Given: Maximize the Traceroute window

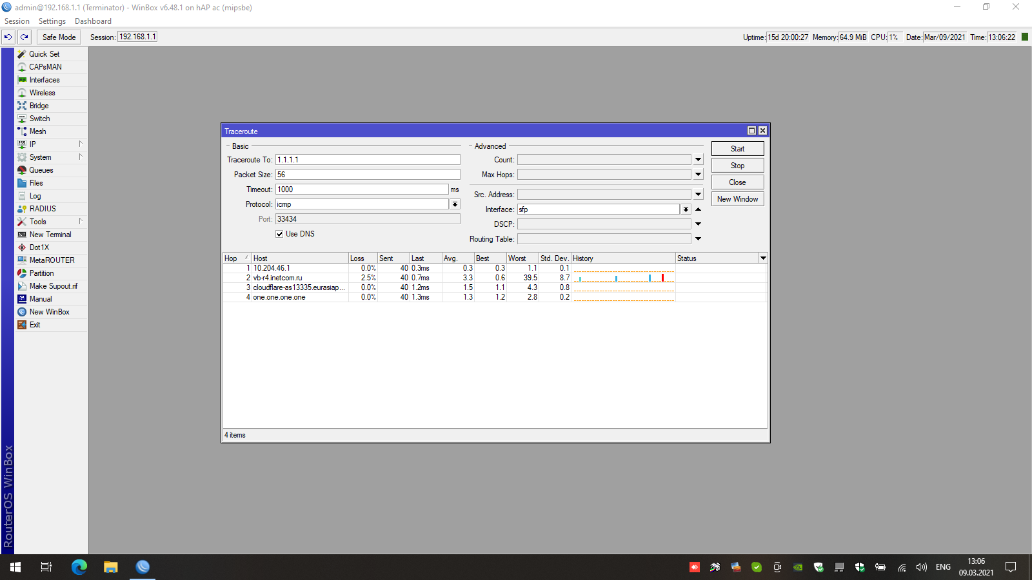Looking at the screenshot, I should 751,131.
